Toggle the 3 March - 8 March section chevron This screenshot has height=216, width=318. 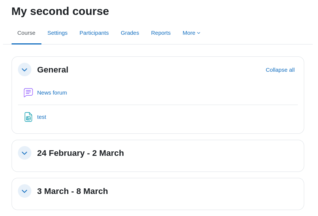(x=25, y=191)
